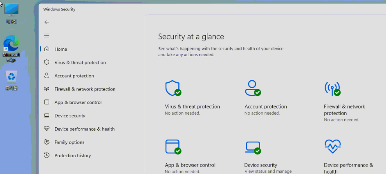Click the Device security tile title
This screenshot has height=174, width=386.
click(261, 165)
